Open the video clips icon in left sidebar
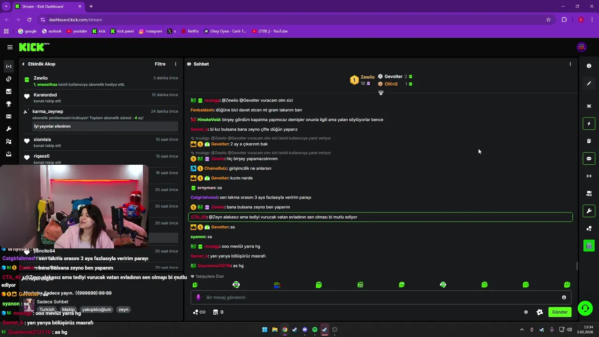The height and width of the screenshot is (337, 599). (x=8, y=117)
